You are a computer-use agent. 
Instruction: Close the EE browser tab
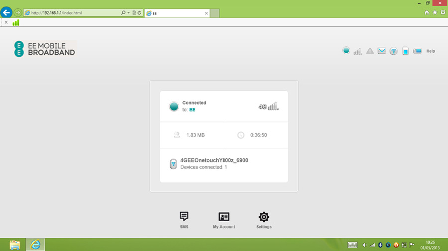pyautogui.click(x=206, y=13)
